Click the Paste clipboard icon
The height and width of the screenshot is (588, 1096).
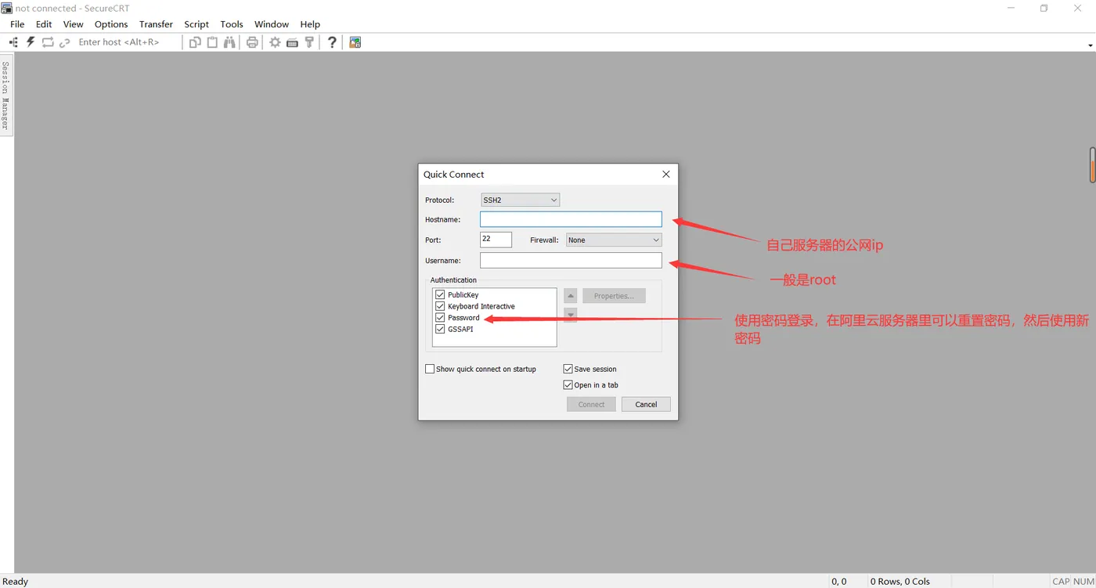212,42
